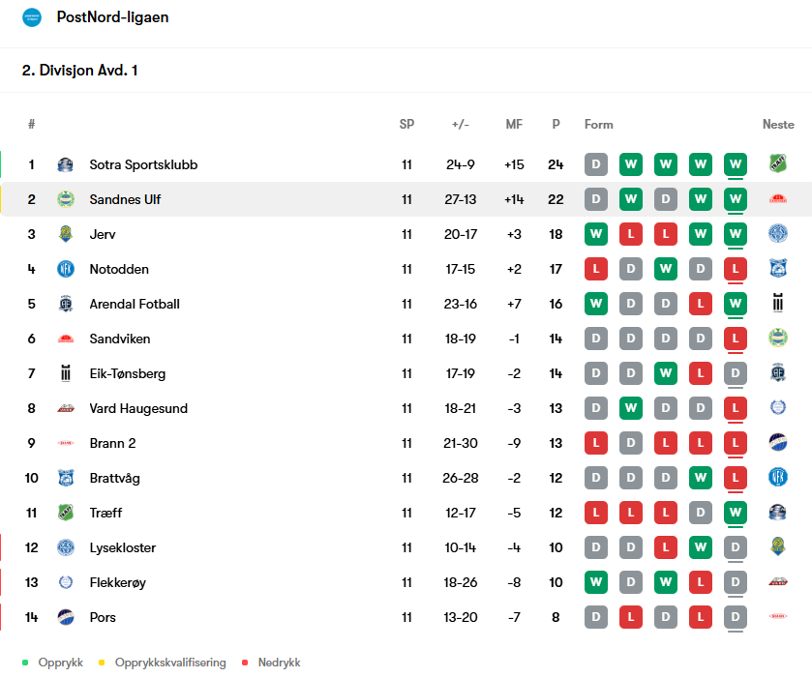Image resolution: width=812 pixels, height=678 pixels.
Task: Click the Sandnes Ulf club crest
Action: click(x=65, y=199)
